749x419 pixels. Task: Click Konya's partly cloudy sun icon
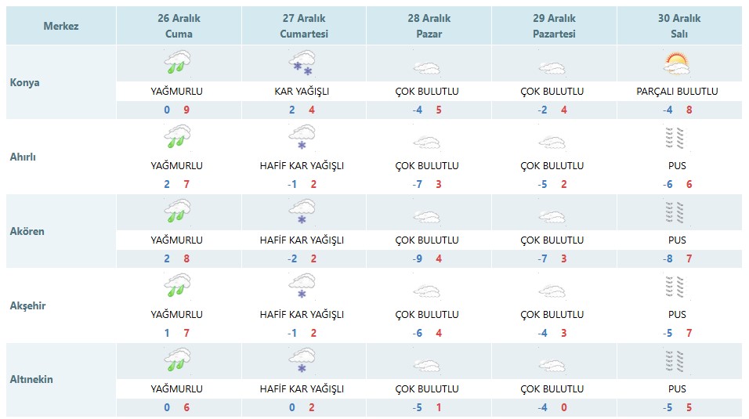pyautogui.click(x=678, y=63)
